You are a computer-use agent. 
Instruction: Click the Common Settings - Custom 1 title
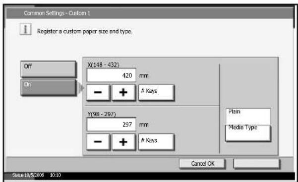[x=57, y=13]
